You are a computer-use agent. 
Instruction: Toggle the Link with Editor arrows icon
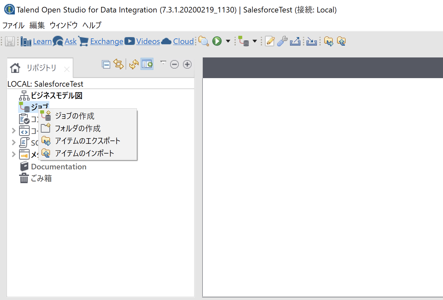[x=118, y=64]
